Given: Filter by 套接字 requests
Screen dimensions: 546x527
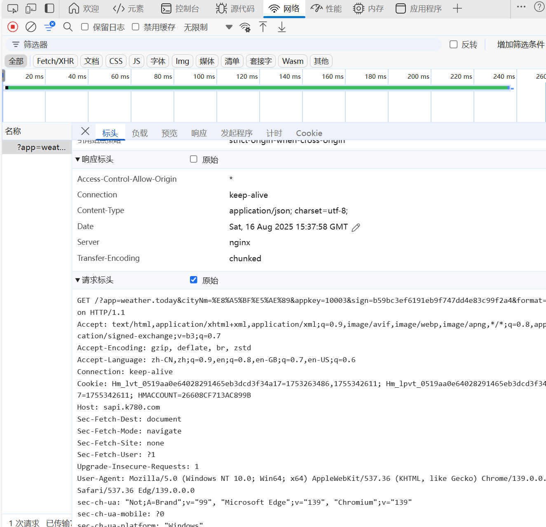Looking at the screenshot, I should click(x=261, y=61).
